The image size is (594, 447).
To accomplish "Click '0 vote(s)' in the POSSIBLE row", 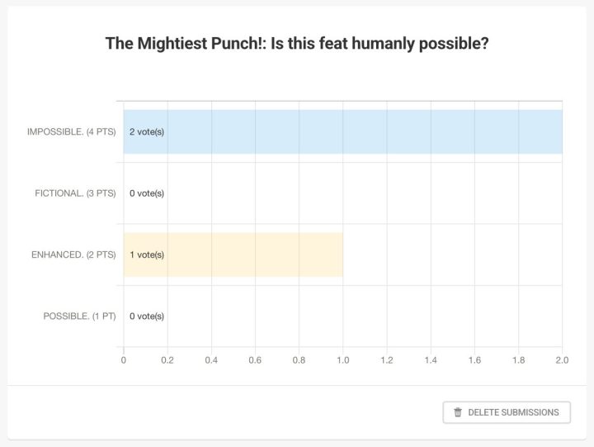I will coord(147,316).
